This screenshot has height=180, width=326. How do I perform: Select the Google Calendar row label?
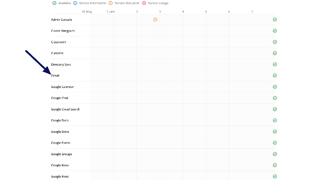pos(63,87)
